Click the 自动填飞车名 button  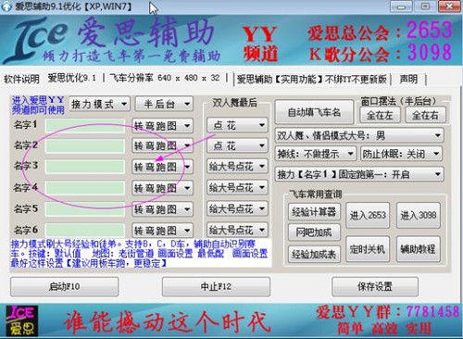pyautogui.click(x=314, y=112)
